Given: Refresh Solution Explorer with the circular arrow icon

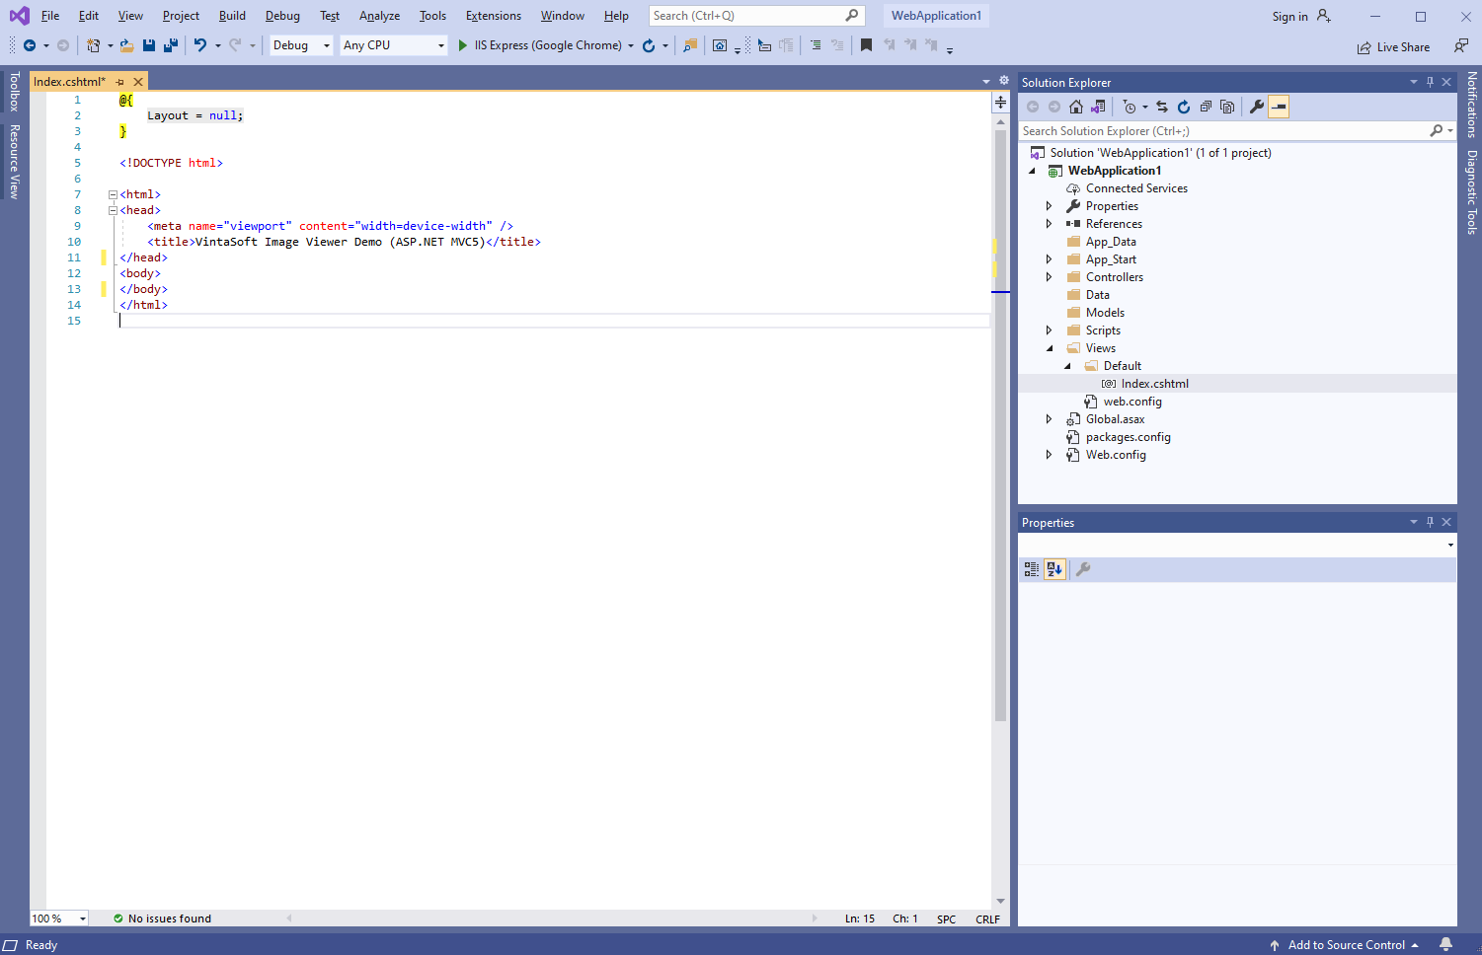Looking at the screenshot, I should [x=1184, y=107].
